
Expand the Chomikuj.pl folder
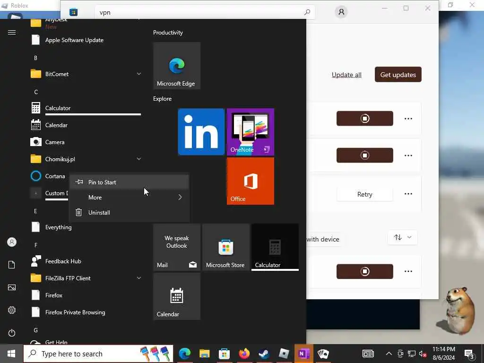pyautogui.click(x=86, y=159)
